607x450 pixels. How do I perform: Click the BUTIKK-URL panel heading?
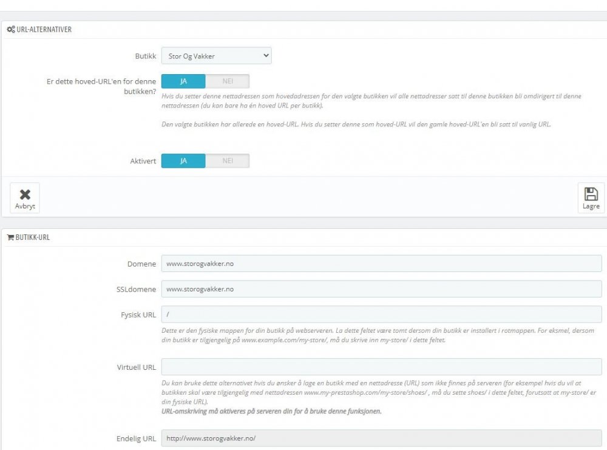pos(33,237)
